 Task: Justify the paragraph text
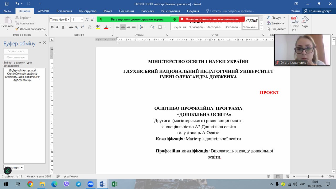pos(134,27)
